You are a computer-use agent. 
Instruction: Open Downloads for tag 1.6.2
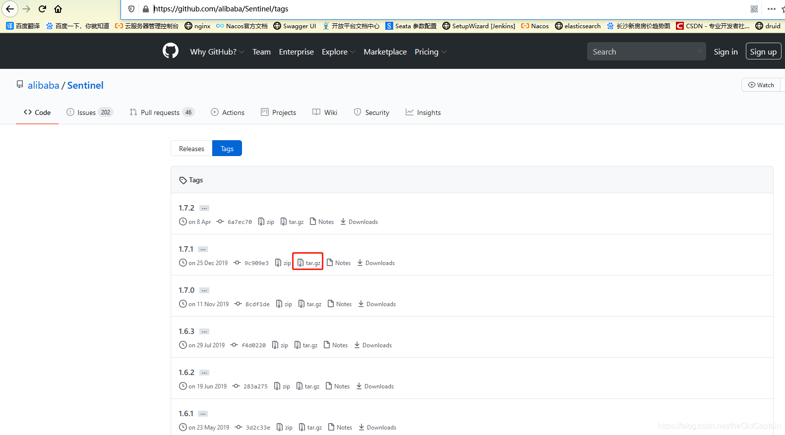click(375, 386)
